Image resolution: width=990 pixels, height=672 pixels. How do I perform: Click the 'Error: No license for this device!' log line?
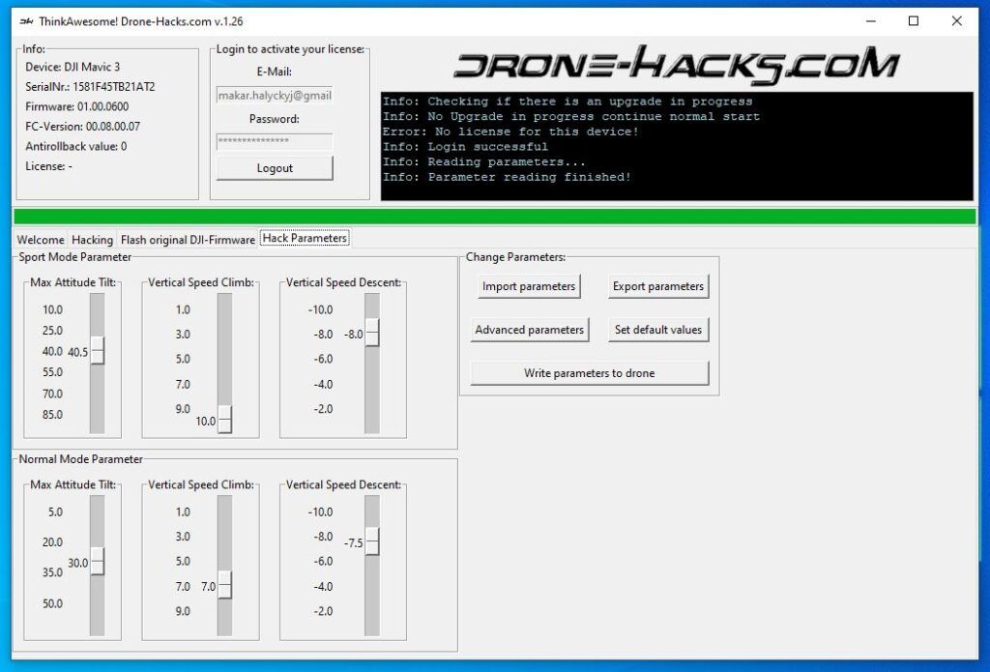click(x=510, y=131)
